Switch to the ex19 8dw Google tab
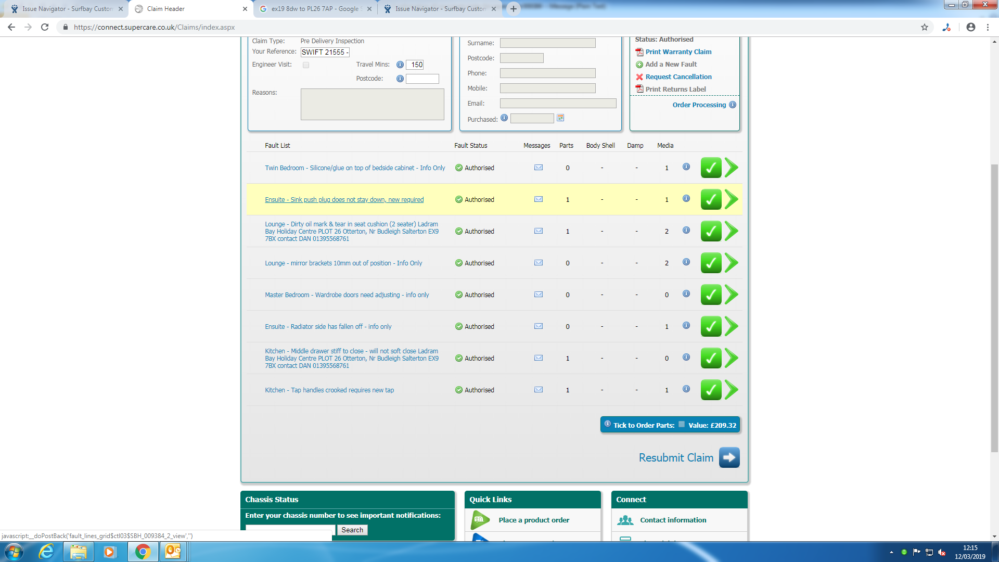This screenshot has width=999, height=562. click(315, 9)
